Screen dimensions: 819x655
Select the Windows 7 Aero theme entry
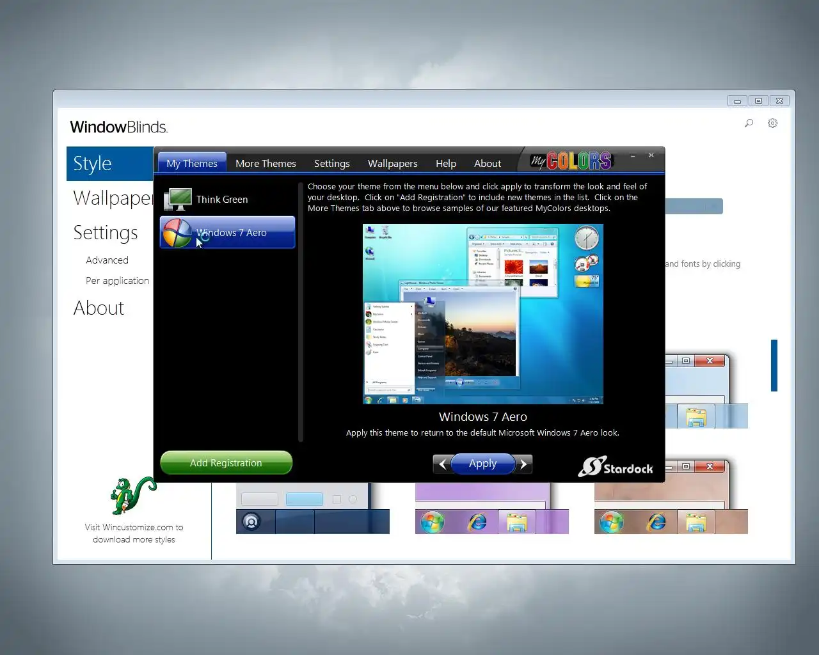[227, 232]
